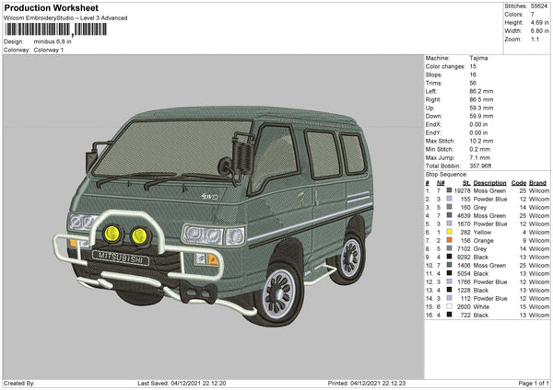Click the Stitches count value 55624
553x390 pixels.
541,5
